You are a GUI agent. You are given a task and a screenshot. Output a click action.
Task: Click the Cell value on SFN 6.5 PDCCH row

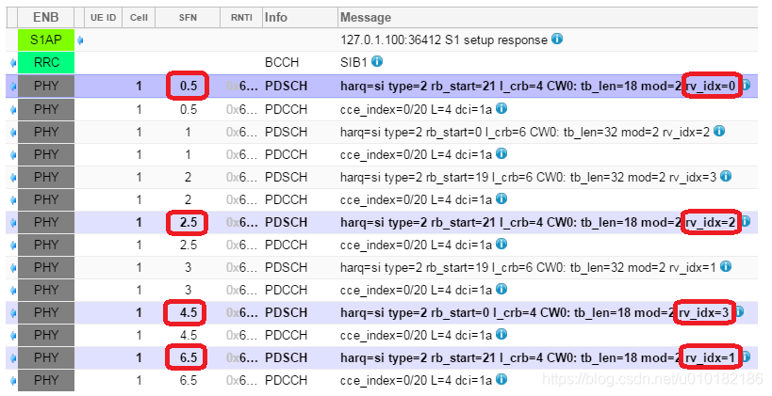pyautogui.click(x=139, y=380)
